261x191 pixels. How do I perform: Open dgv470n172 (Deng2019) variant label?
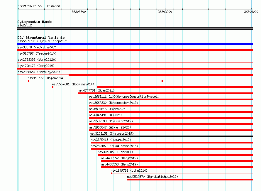[36, 66]
